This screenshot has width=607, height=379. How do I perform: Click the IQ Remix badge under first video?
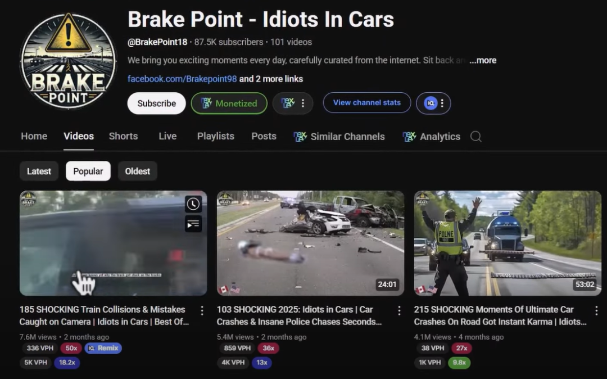103,348
